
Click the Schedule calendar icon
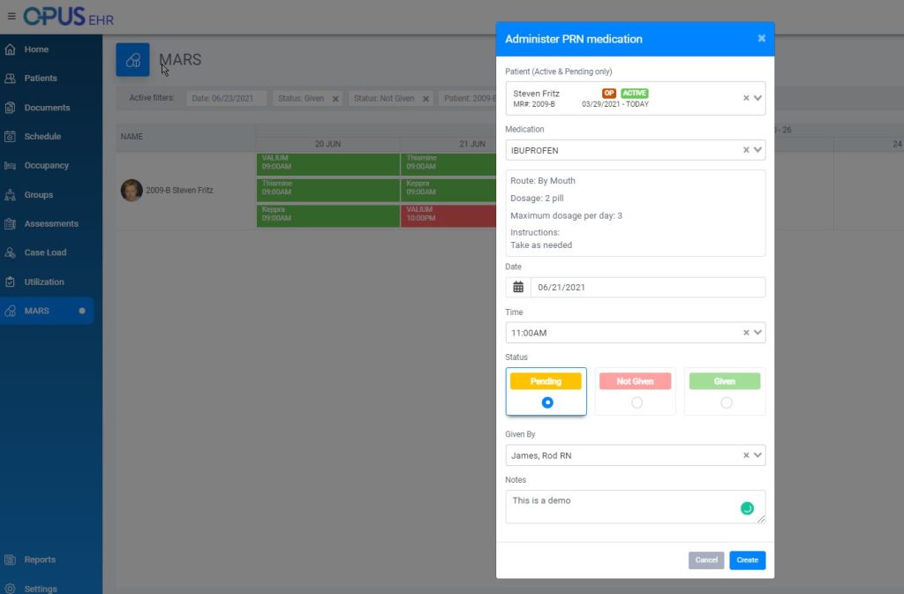(x=10, y=137)
